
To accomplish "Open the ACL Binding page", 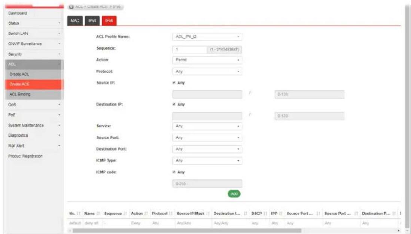I will click(x=34, y=95).
